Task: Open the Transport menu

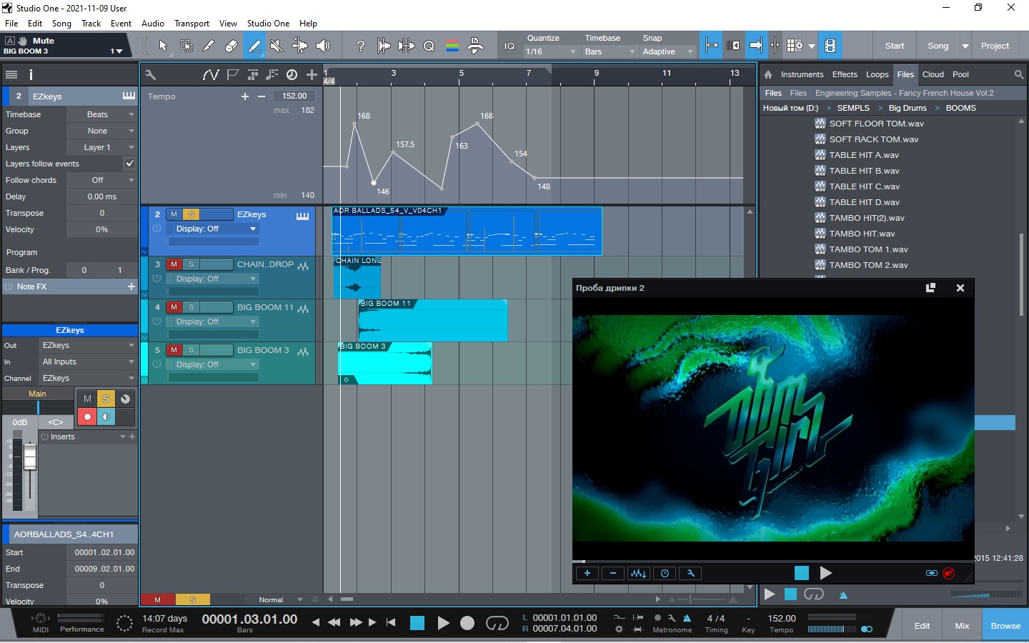Action: (x=192, y=23)
